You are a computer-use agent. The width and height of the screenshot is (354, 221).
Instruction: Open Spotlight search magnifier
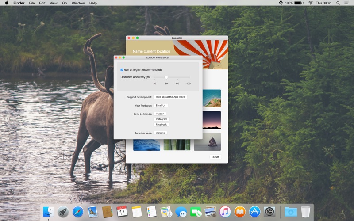tap(338, 3)
